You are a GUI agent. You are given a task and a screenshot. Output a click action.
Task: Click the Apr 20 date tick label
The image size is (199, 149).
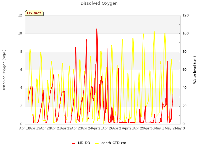45,128
